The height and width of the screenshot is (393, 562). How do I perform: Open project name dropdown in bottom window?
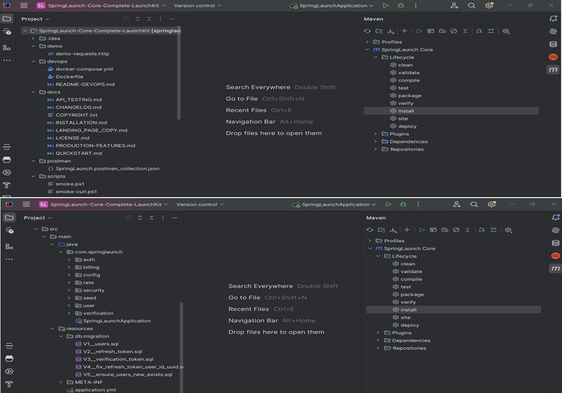[103, 204]
